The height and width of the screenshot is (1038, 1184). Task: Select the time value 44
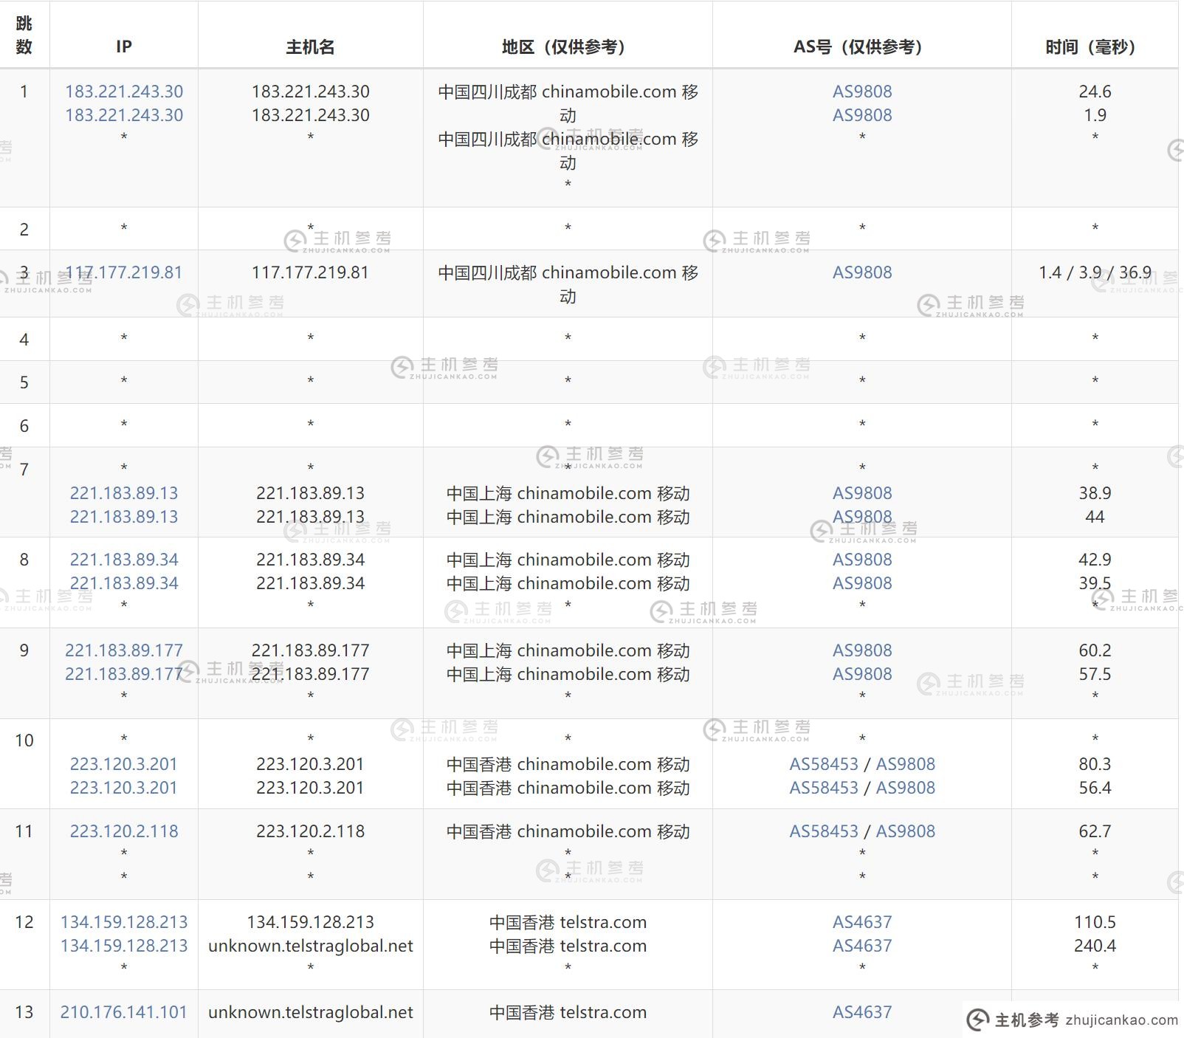pos(1095,517)
